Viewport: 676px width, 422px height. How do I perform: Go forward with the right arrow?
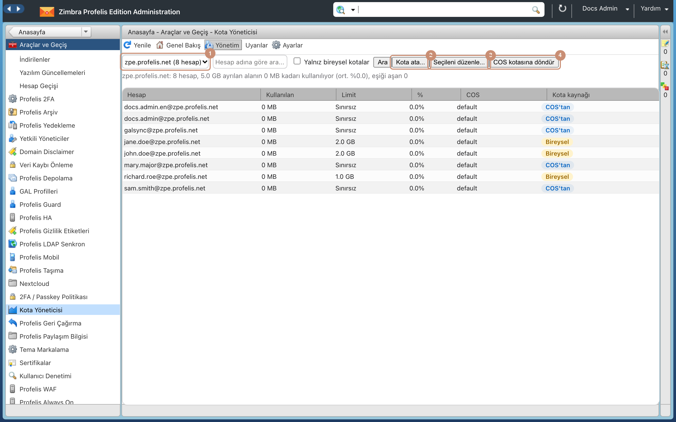18,9
